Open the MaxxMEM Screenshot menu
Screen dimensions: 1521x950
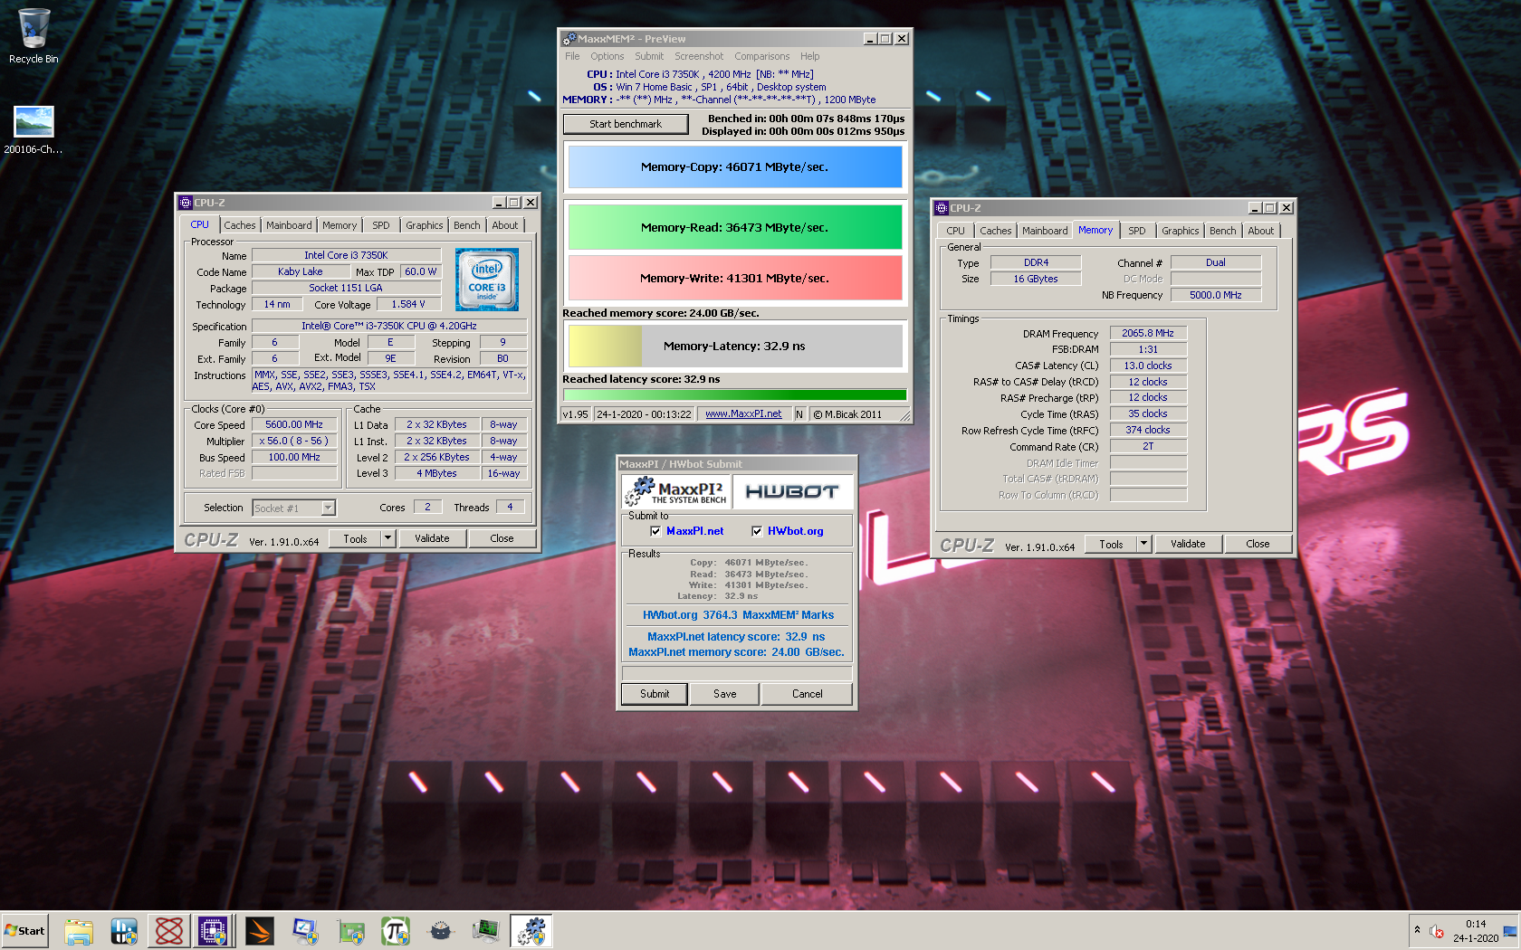pyautogui.click(x=699, y=56)
